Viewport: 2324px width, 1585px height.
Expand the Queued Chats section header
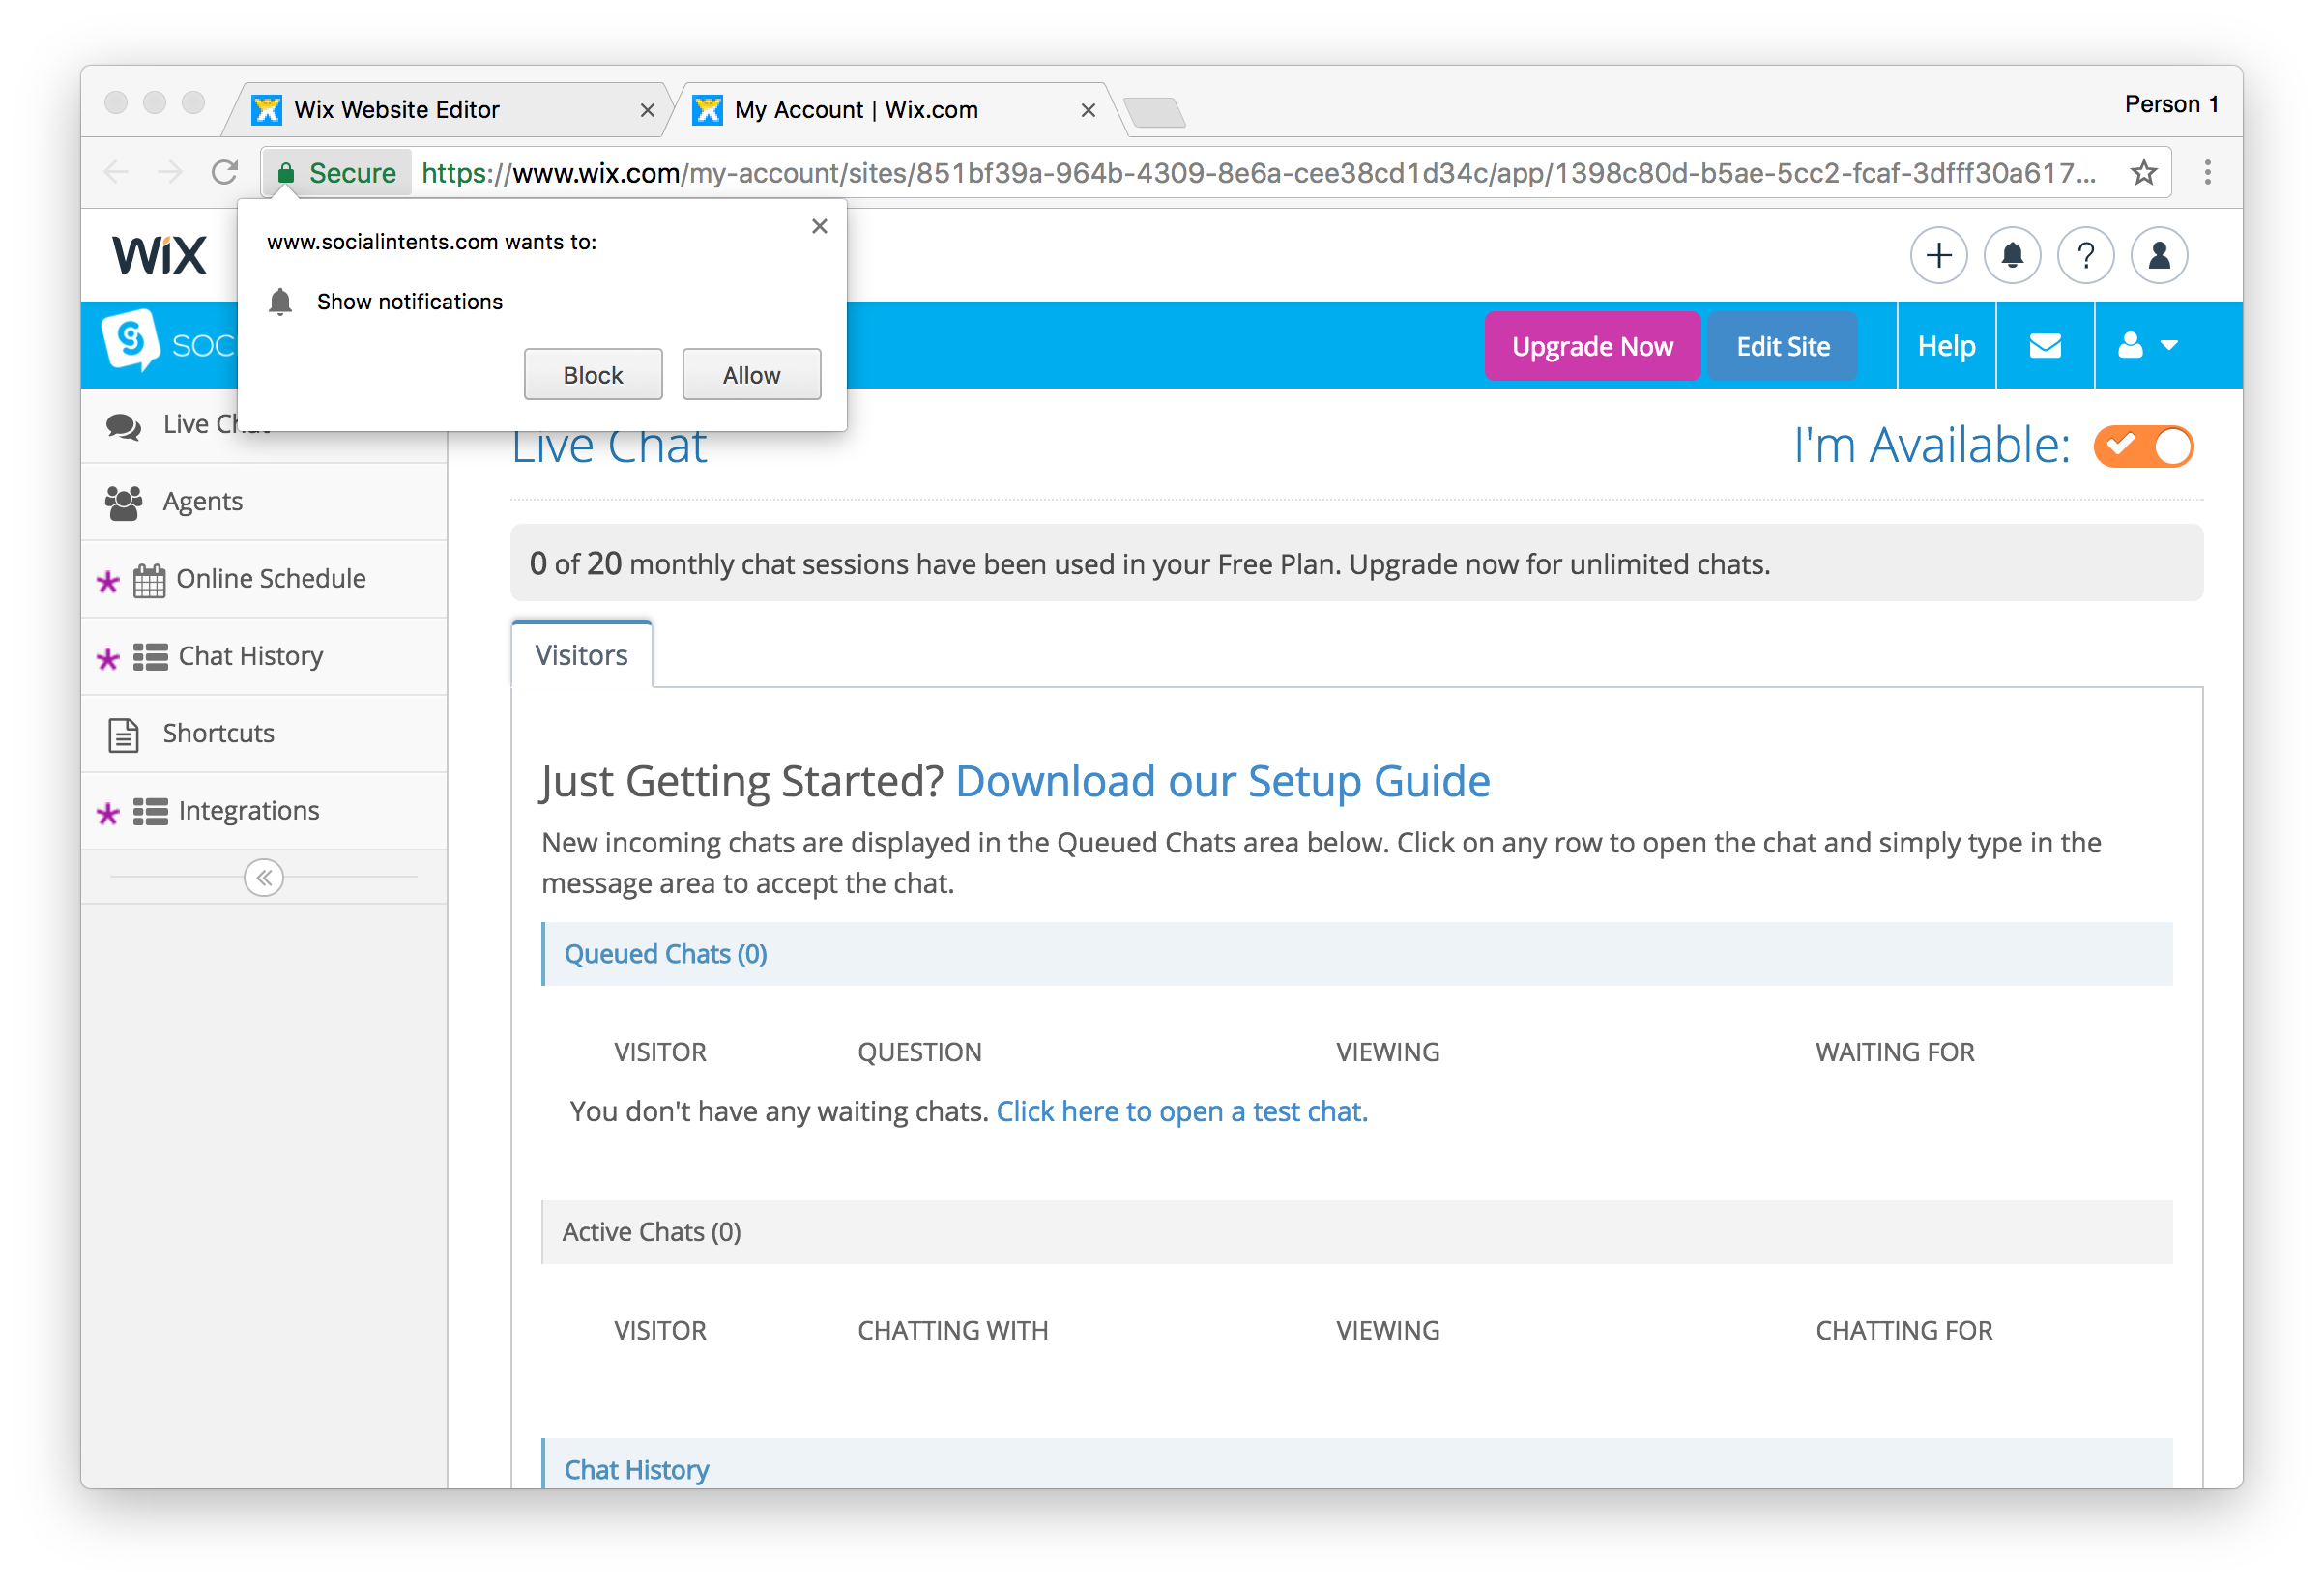(665, 954)
